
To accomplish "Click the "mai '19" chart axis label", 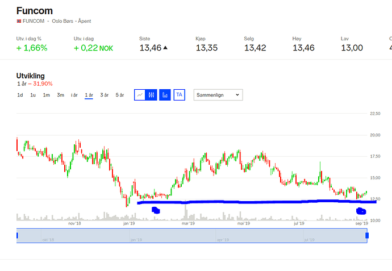I will (244, 223).
